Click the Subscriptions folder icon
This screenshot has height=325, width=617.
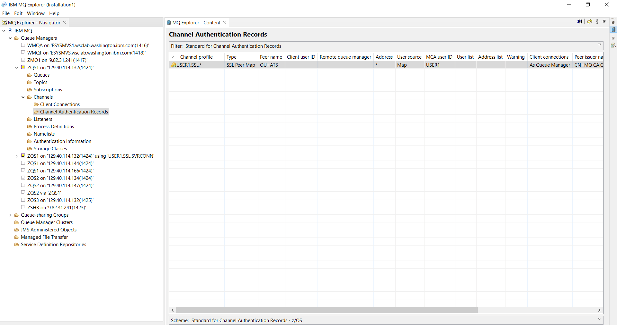point(30,90)
